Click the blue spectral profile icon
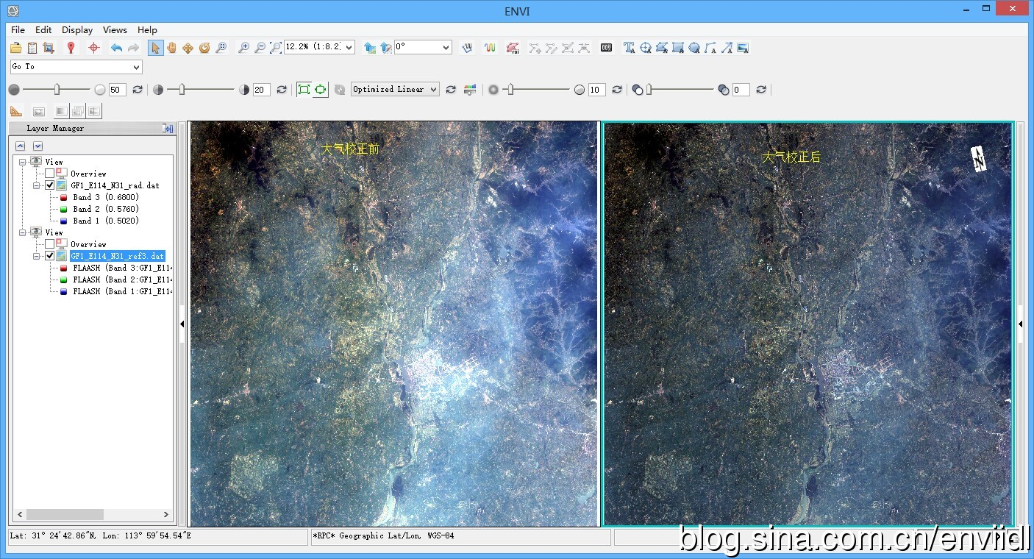Screen dimensions: 1034x559 coord(467,48)
